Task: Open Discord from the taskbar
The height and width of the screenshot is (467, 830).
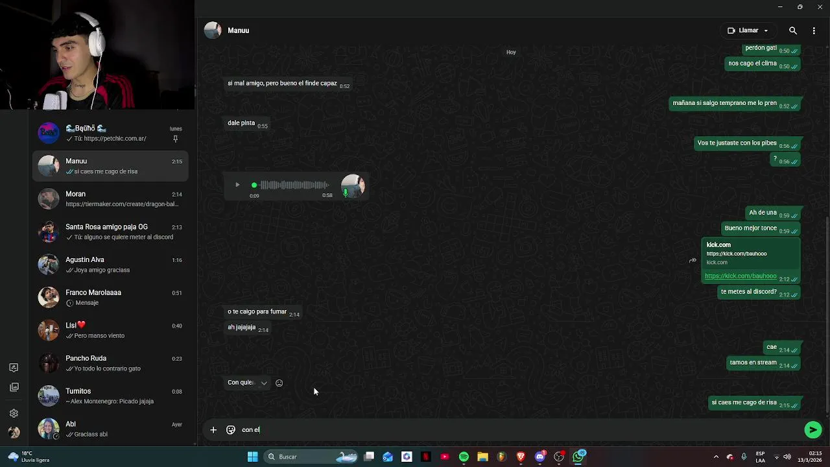Action: click(540, 457)
